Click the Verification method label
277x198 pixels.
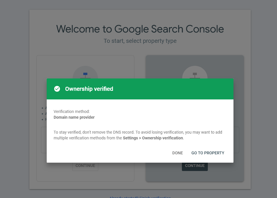(x=71, y=112)
